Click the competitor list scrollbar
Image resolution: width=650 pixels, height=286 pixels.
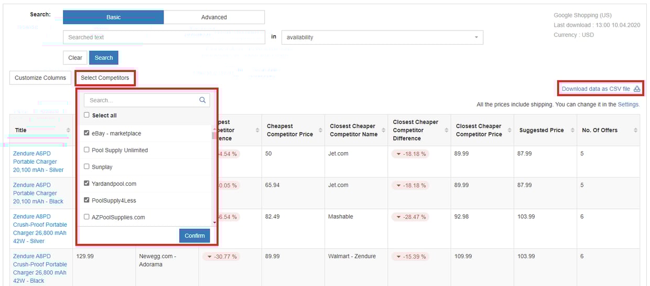click(214, 135)
